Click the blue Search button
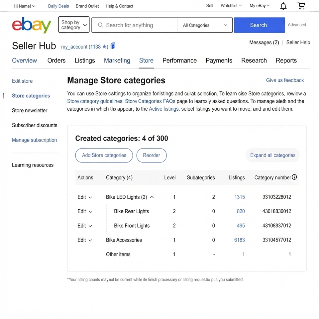The image size is (319, 319). (x=260, y=25)
